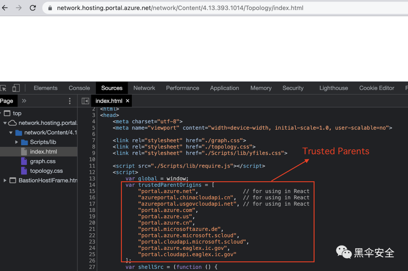Close the index.html editor tab
Image resolution: width=408 pixels, height=271 pixels.
click(128, 101)
